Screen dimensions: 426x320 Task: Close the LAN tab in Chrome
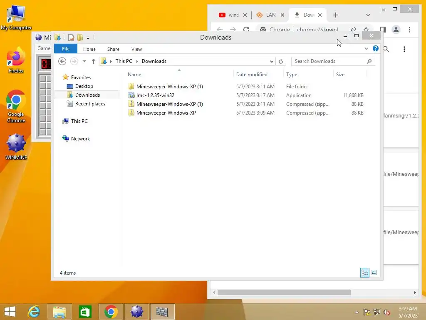point(282,15)
